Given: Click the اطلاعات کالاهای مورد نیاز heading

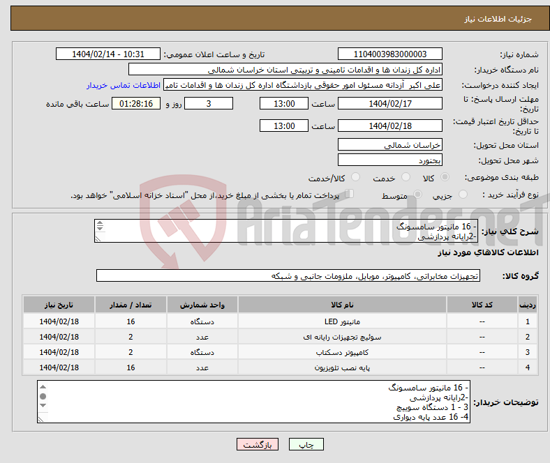Looking at the screenshot, I should tap(488, 252).
